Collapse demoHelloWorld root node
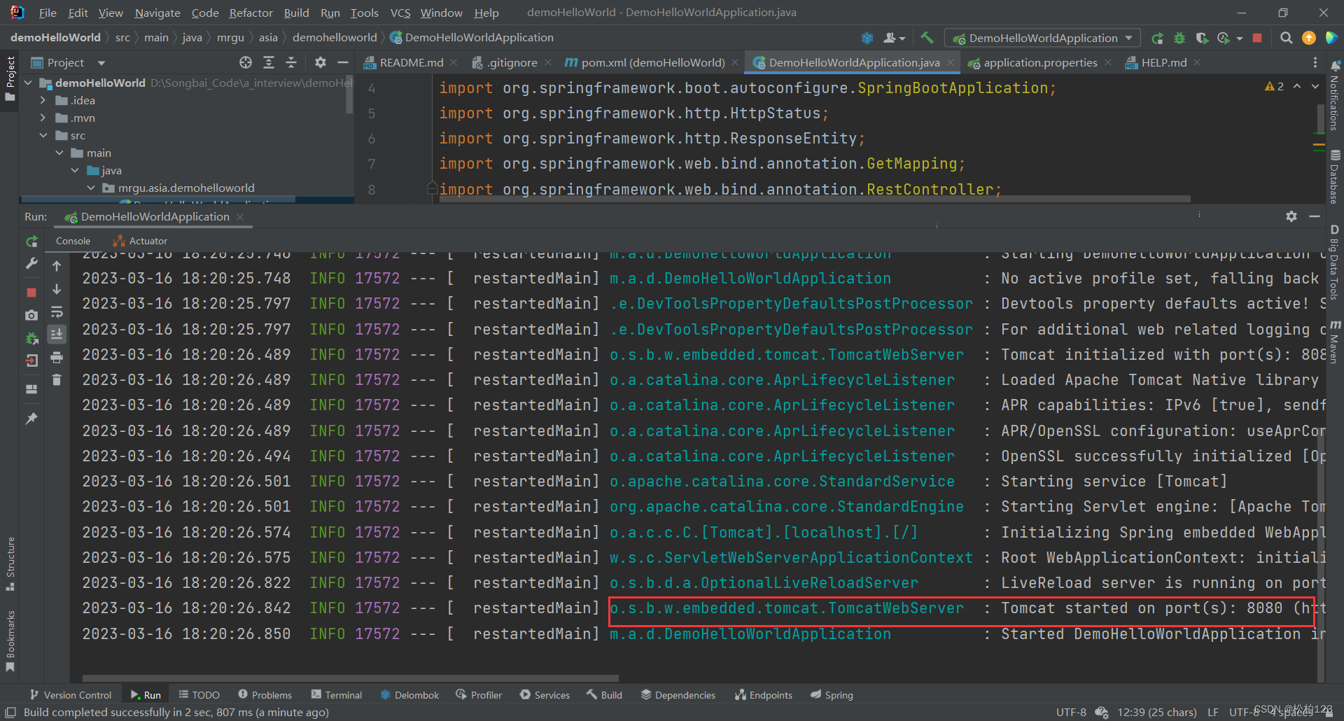The height and width of the screenshot is (721, 1344). (28, 83)
